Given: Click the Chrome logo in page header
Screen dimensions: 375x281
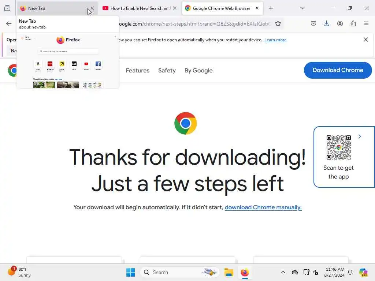Looking at the screenshot, I should [x=12, y=71].
